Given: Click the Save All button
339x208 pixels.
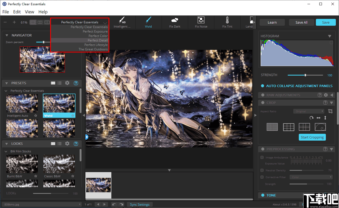Looking at the screenshot, I should (301, 22).
